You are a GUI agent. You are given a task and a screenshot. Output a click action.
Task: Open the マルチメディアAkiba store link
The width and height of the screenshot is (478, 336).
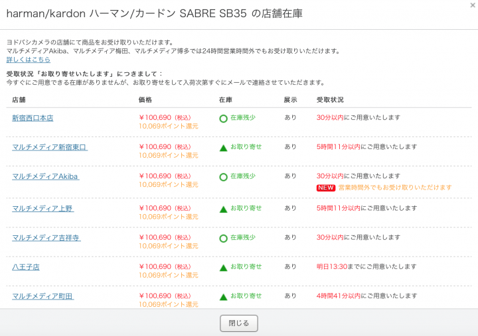click(x=46, y=176)
